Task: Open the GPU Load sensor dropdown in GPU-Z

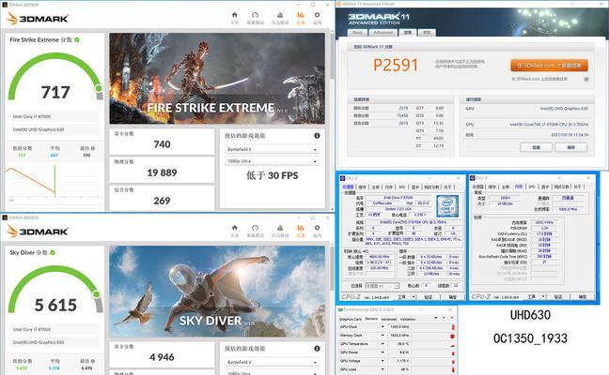Action: pyautogui.click(x=383, y=369)
